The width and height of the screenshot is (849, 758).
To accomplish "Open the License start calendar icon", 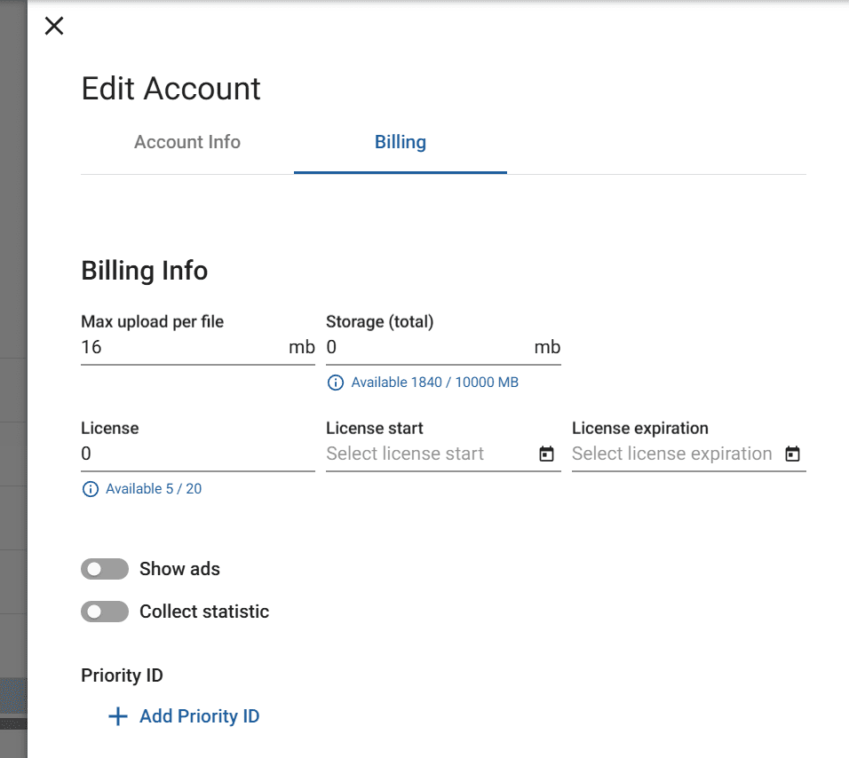I will point(547,454).
